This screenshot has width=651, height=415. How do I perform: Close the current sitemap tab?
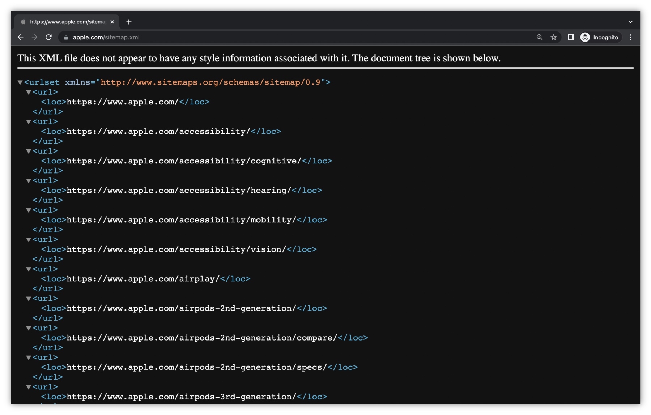point(112,22)
